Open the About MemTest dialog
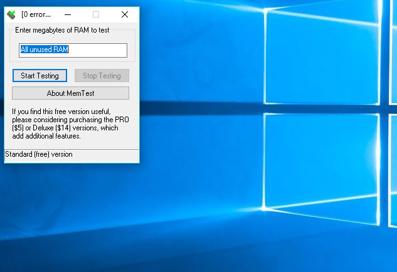Screen dimensions: 397x272 pos(70,93)
